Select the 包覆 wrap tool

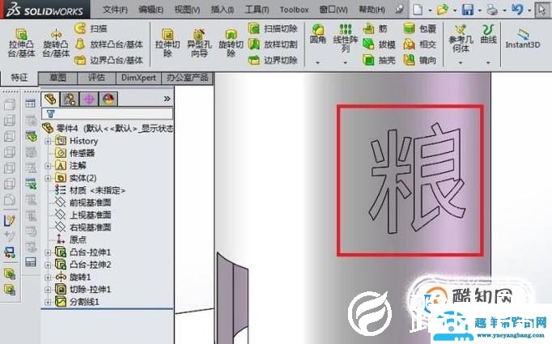[419, 28]
